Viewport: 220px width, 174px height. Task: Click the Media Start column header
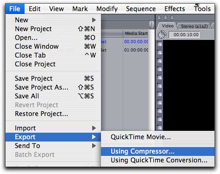point(136,33)
